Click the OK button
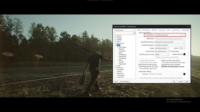Image resolution: width=200 pixels, height=112 pixels. (x=174, y=82)
